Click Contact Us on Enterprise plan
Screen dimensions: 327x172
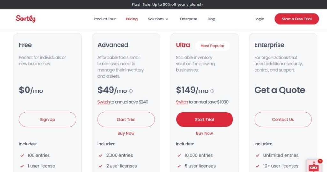coord(283,119)
